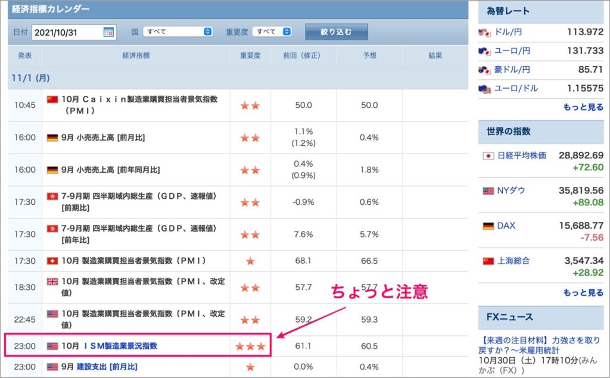Click two-star rating of Caixin PMI row
The height and width of the screenshot is (378, 610).
[x=250, y=105]
